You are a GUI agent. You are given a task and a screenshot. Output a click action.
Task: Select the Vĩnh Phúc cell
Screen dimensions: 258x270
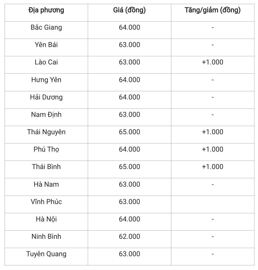[46, 202]
